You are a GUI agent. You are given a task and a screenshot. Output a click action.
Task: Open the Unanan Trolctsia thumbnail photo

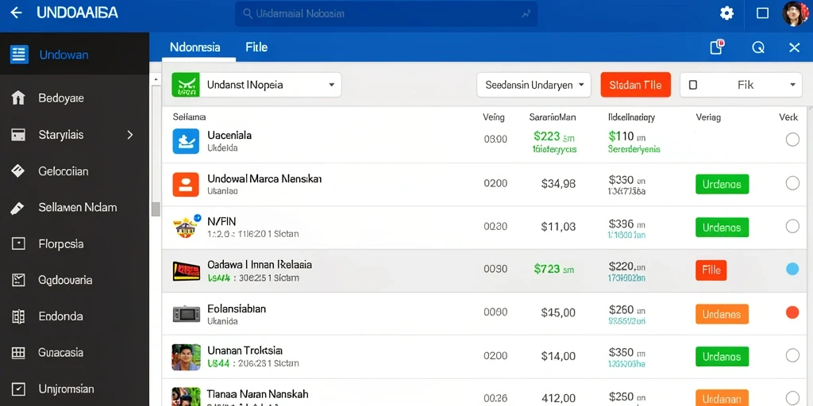point(186,358)
